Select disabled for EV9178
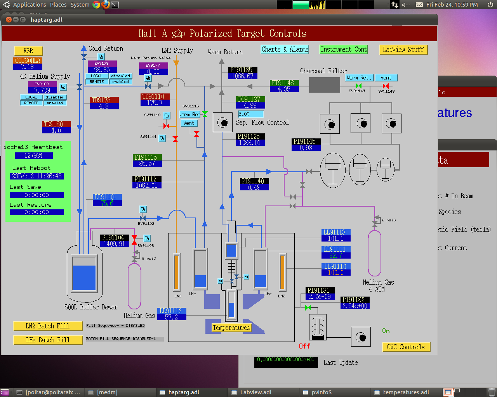 click(121, 76)
